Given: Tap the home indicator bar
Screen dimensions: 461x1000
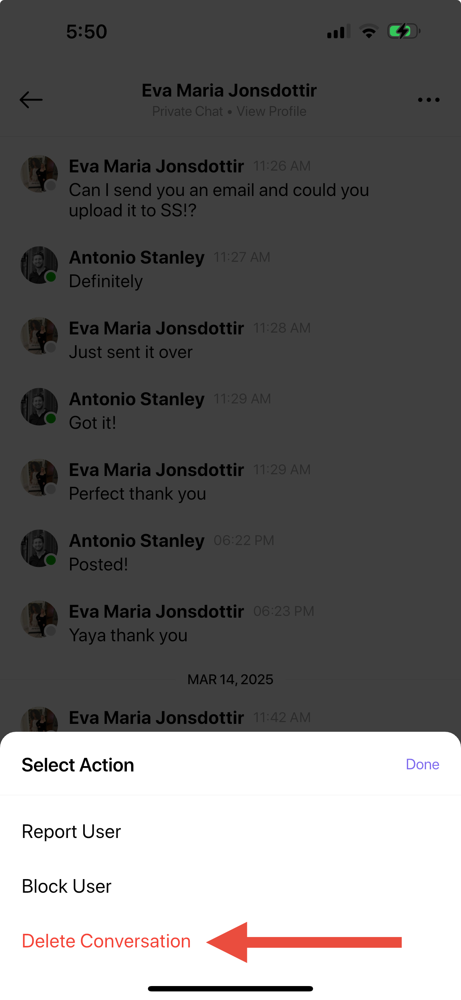Looking at the screenshot, I should pyautogui.click(x=230, y=988).
